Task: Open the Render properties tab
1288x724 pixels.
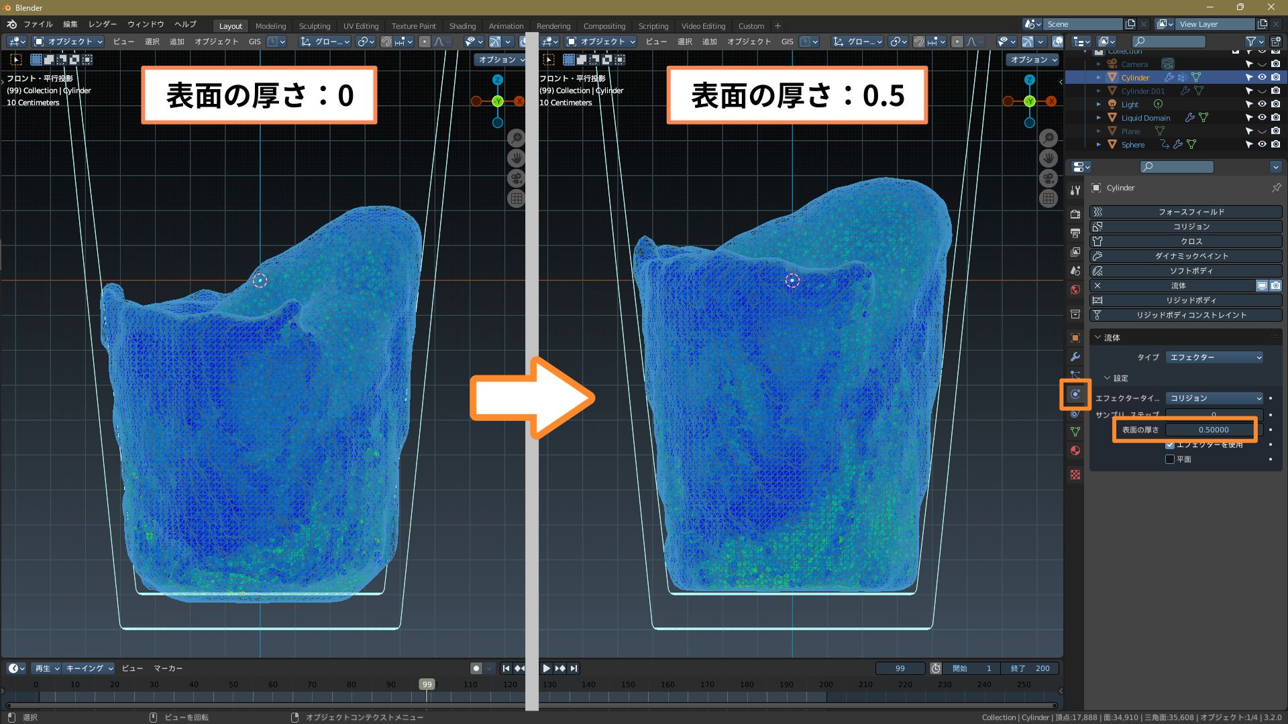Action: [x=1075, y=215]
